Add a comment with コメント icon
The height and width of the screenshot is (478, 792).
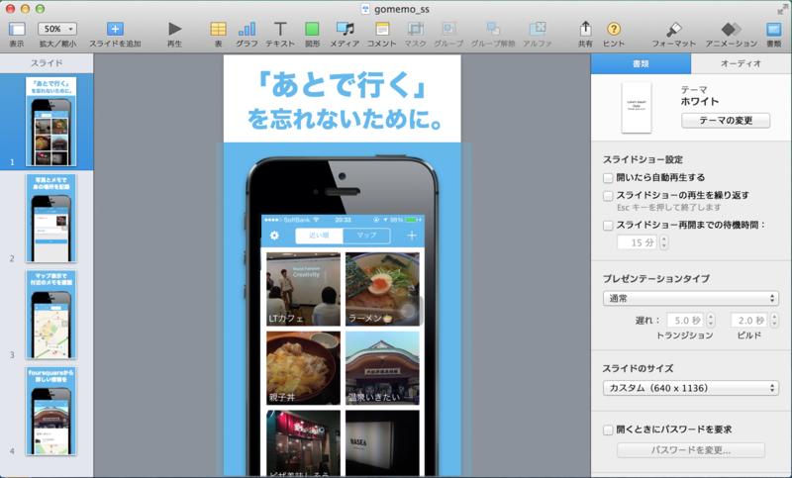[382, 30]
